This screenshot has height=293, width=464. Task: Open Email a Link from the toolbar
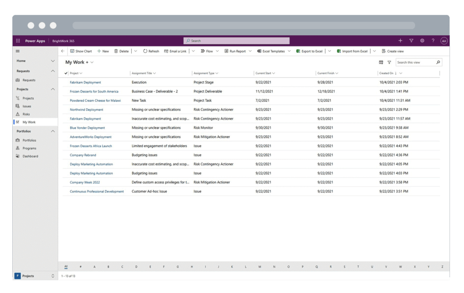[177, 51]
